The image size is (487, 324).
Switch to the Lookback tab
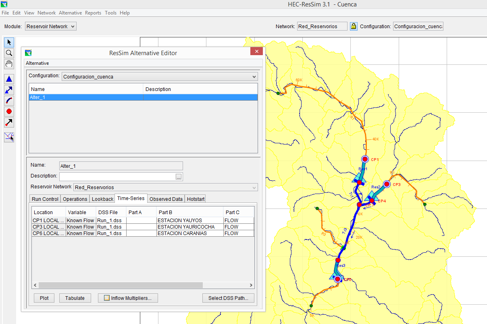[x=102, y=199]
